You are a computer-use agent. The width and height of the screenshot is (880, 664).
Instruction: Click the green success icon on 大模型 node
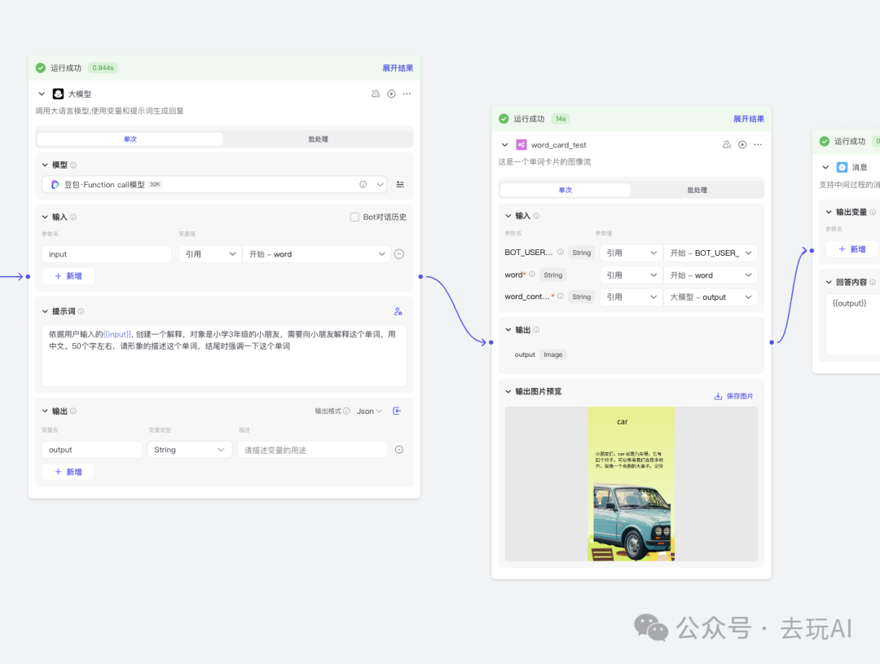click(41, 68)
